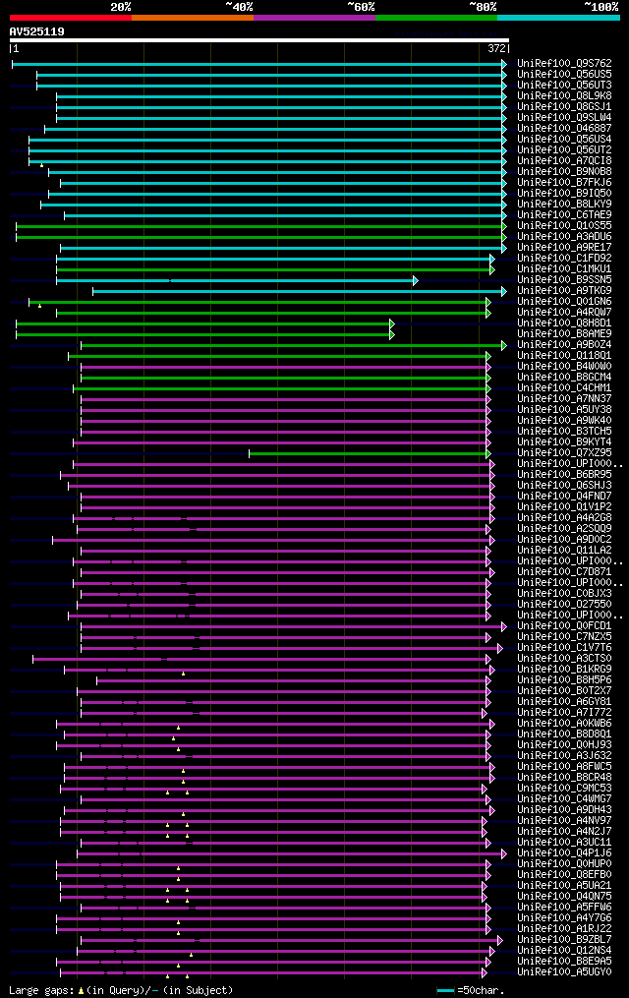Click the purple alignment bar of UniRef100_A3CTS0
Screen dimensions: 629x998
[261, 660]
